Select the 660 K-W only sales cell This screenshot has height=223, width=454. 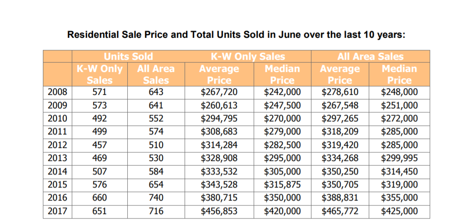(x=99, y=198)
